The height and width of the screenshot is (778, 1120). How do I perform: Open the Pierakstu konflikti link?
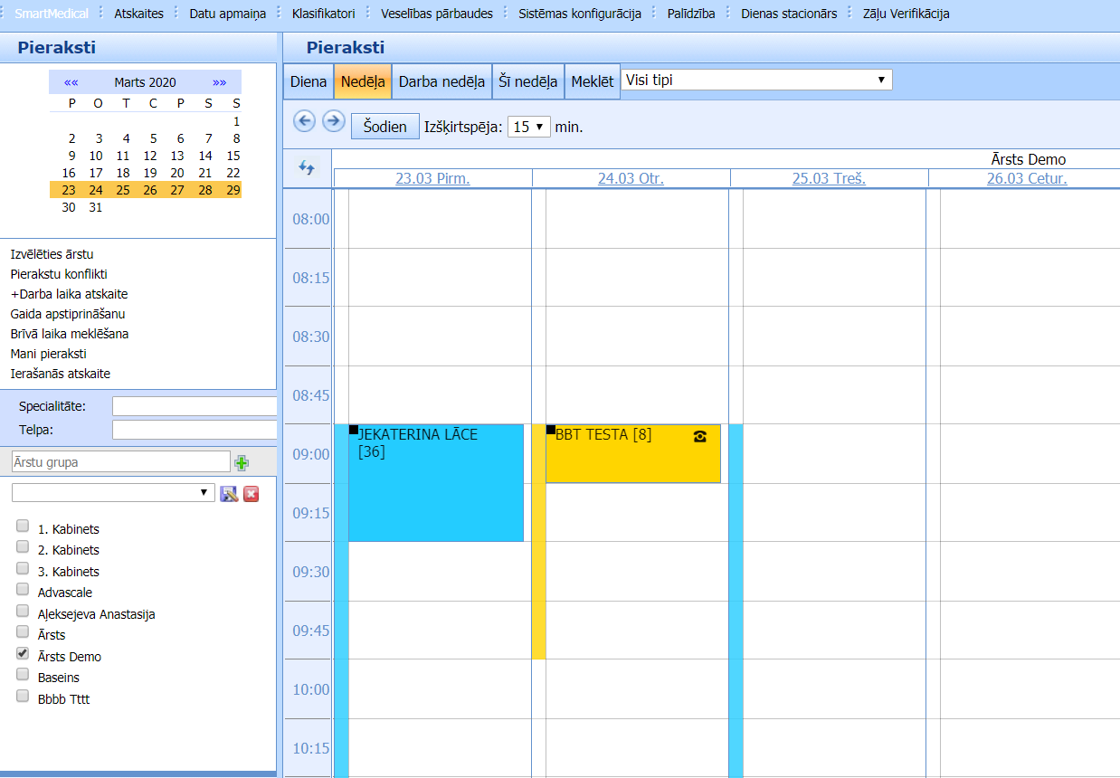[59, 274]
